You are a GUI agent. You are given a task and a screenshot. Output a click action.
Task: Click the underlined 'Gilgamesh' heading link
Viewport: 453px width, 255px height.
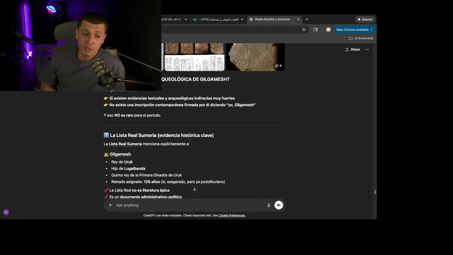tap(120, 154)
